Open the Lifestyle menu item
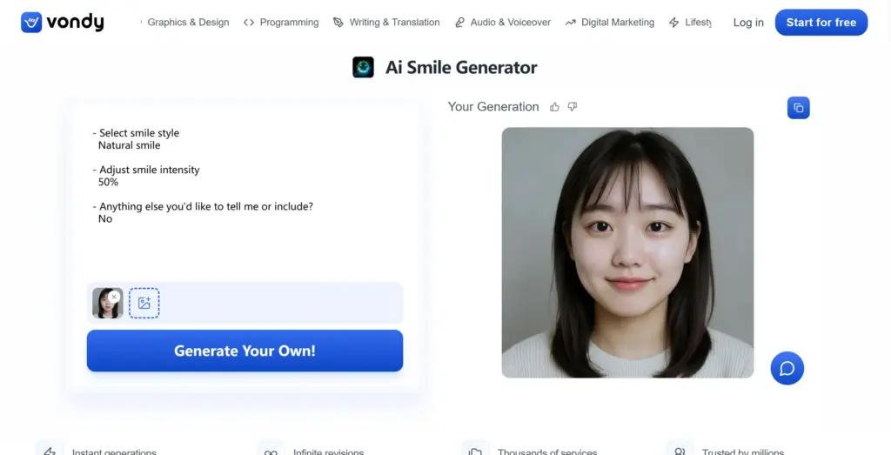Viewport: 891px width, 455px height. [x=698, y=22]
